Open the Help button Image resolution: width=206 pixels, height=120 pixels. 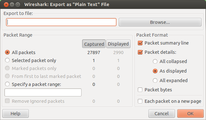click(15, 113)
